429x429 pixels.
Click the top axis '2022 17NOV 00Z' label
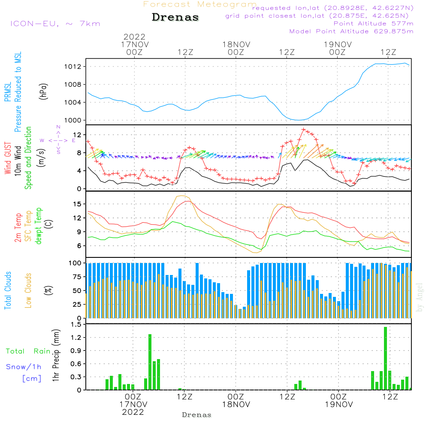click(135, 44)
